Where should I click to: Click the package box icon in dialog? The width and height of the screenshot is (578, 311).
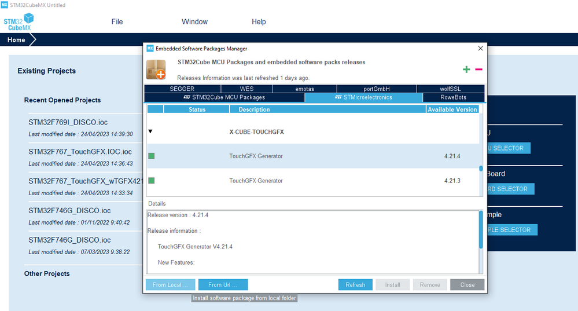pos(156,69)
